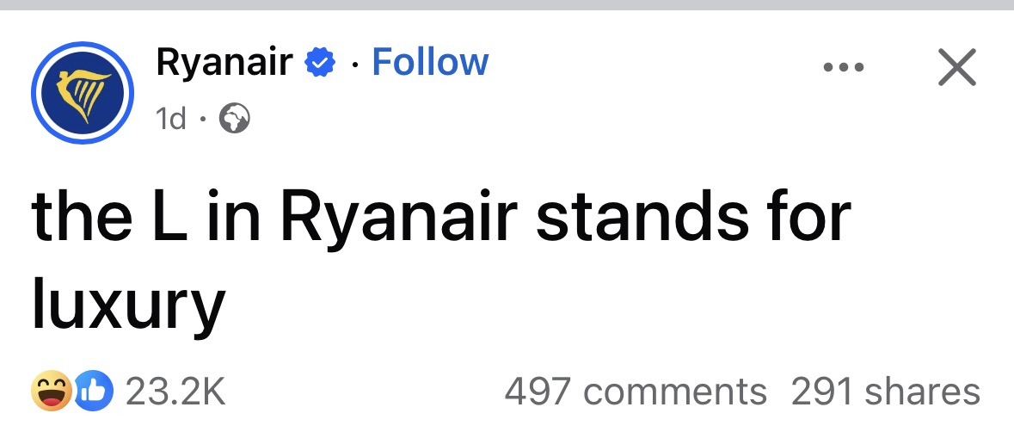Show the 291 shares list
Image resolution: width=1014 pixels, height=438 pixels.
[x=884, y=392]
